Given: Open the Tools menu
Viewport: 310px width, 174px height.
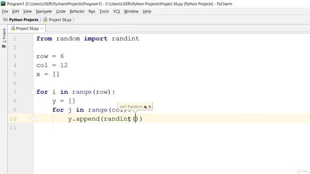Looking at the screenshot, I should [x=104, y=12].
